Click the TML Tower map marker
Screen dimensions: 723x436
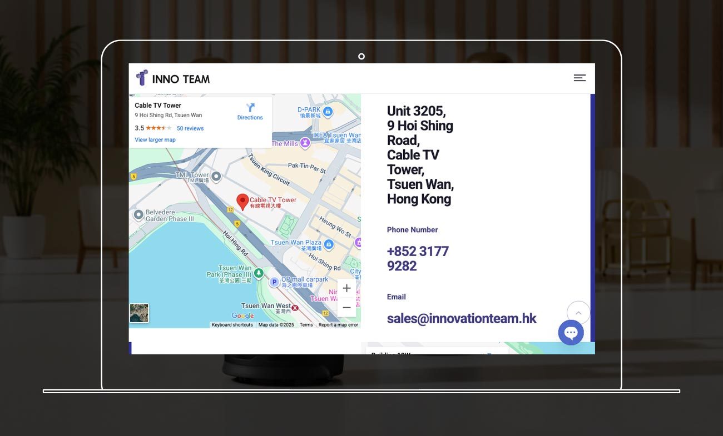[216, 177]
